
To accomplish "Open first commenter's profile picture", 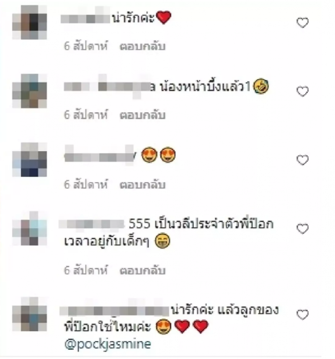I will point(29,22).
